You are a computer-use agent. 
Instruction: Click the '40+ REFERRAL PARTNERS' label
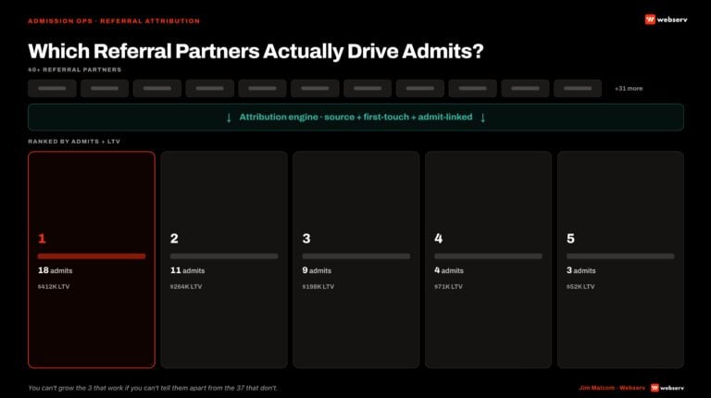(75, 69)
